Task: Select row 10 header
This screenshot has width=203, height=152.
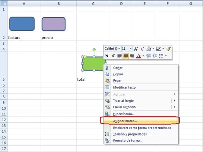Action: [4, 108]
